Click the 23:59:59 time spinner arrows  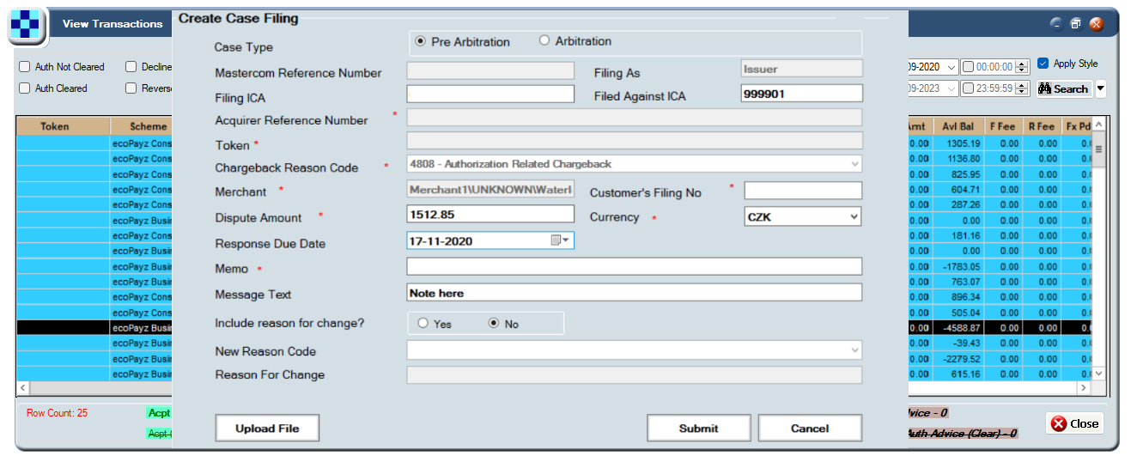pos(1022,88)
